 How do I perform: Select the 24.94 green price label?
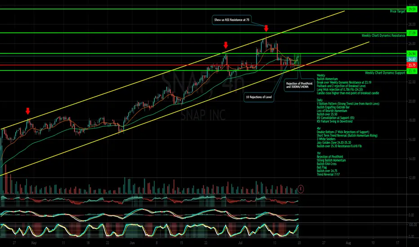412,54
